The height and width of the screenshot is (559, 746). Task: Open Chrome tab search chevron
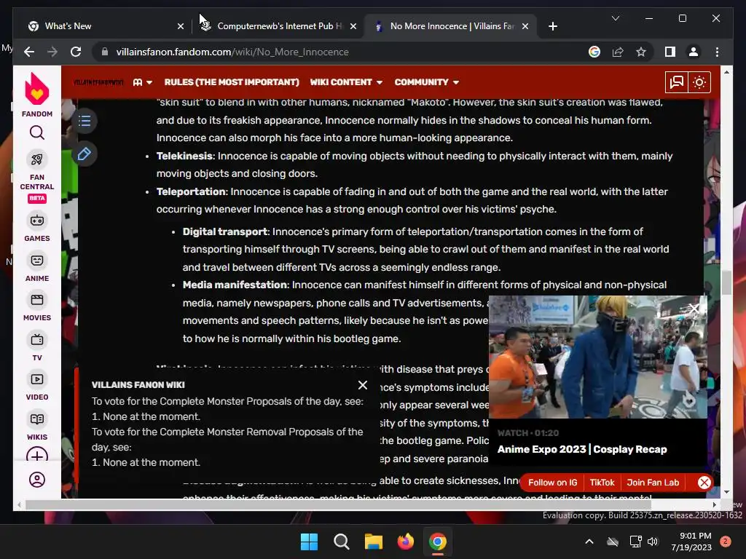(615, 18)
